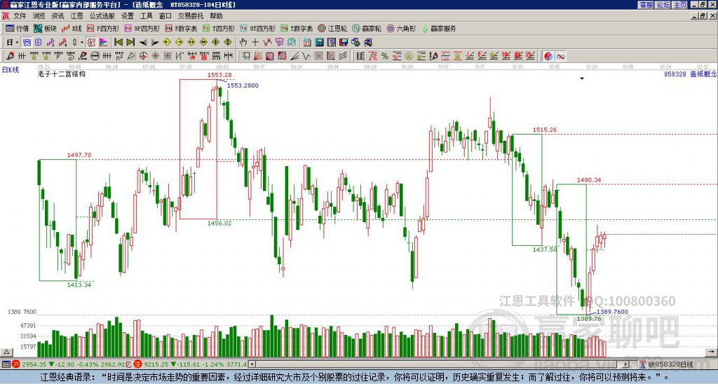Select the percent % tool
The image size is (718, 384).
coord(385,56)
